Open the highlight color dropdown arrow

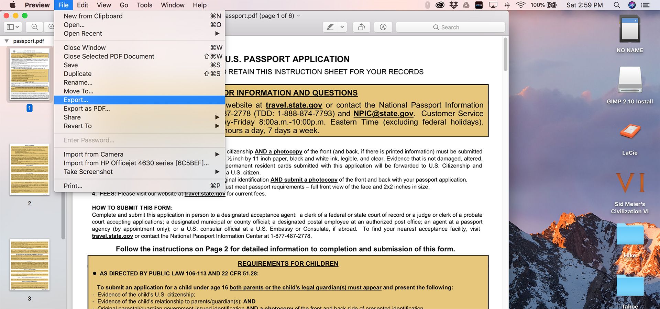pyautogui.click(x=342, y=27)
